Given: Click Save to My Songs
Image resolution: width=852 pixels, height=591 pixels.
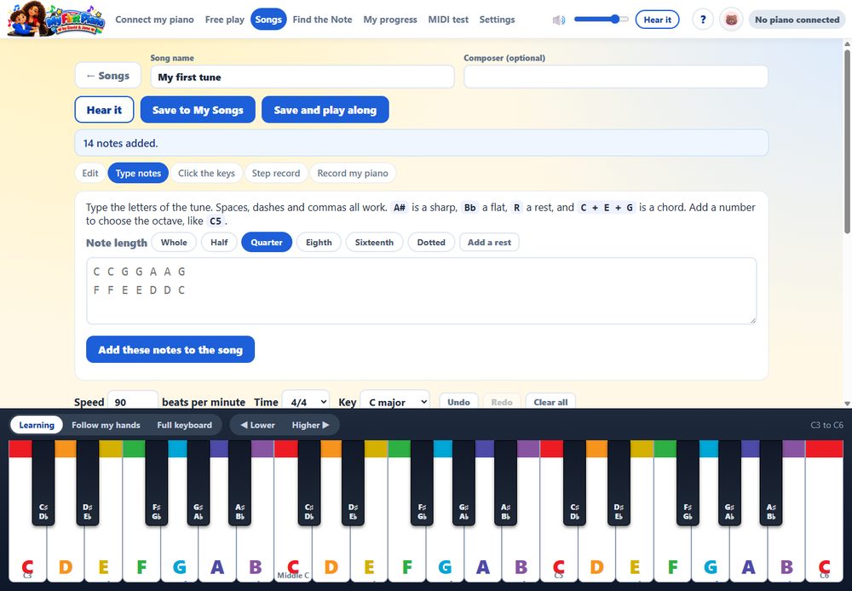Looking at the screenshot, I should pyautogui.click(x=198, y=110).
